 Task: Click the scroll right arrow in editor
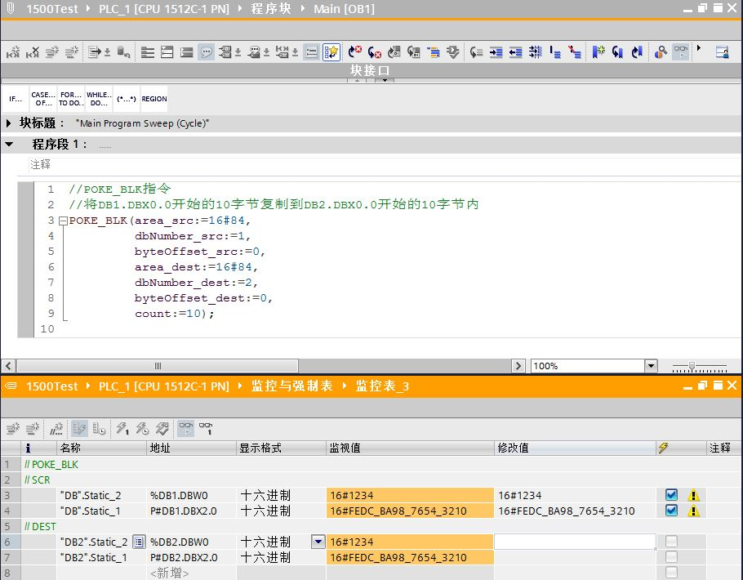tap(518, 366)
